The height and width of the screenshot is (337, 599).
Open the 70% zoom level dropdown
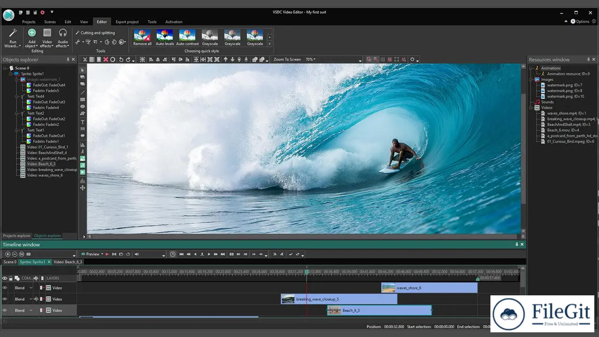[x=310, y=59]
